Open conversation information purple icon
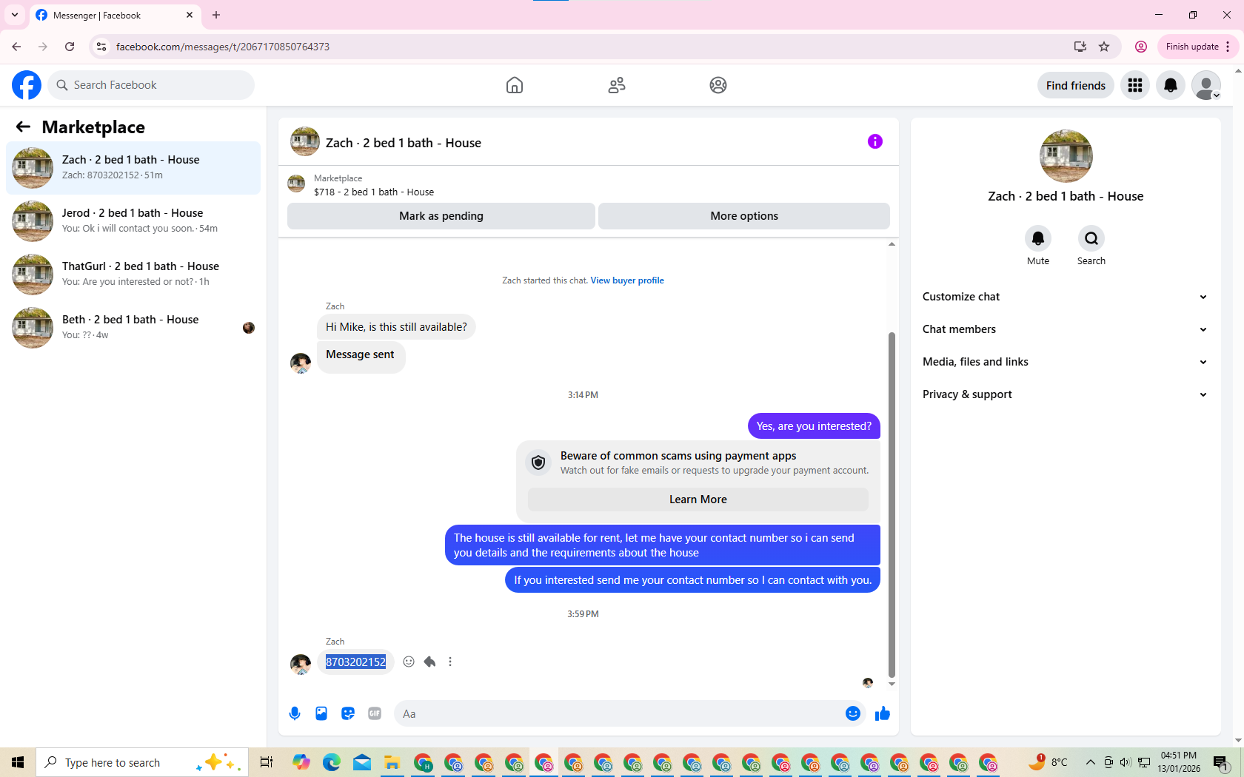The image size is (1244, 777). (x=875, y=141)
